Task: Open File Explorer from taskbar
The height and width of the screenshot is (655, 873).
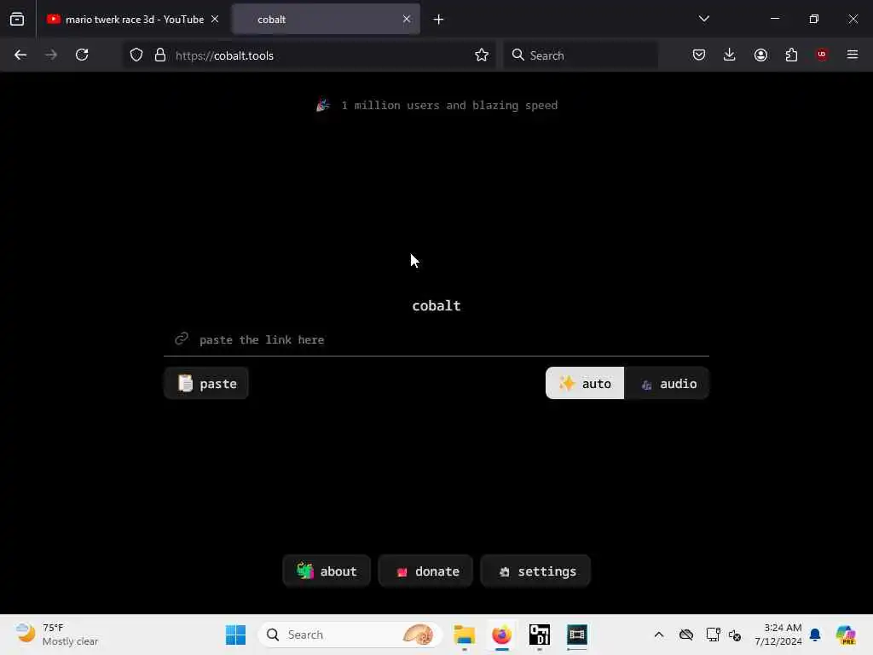Action: [464, 635]
